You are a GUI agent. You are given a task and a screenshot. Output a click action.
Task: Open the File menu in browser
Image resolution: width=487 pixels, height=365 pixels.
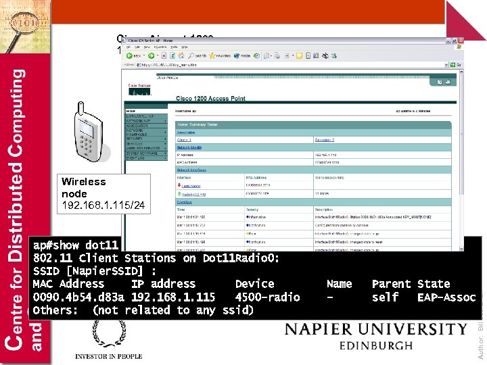[x=129, y=47]
